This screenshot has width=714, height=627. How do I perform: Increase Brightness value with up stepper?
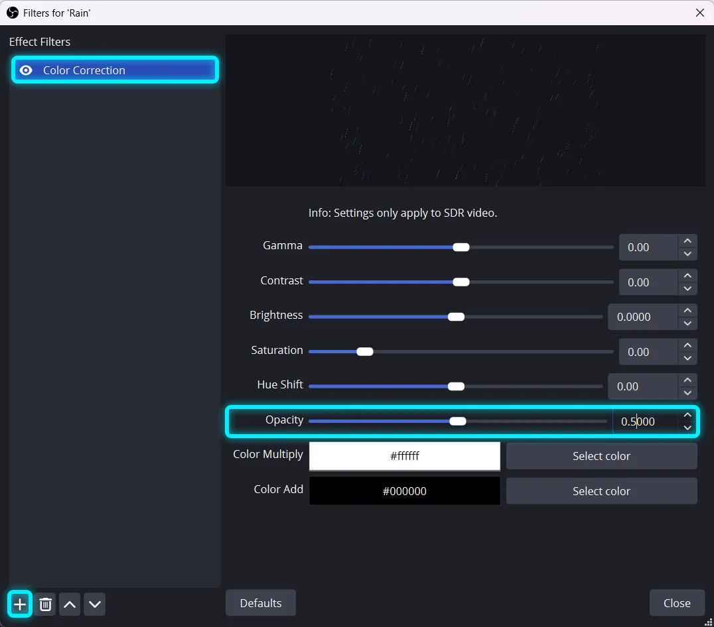tap(687, 311)
